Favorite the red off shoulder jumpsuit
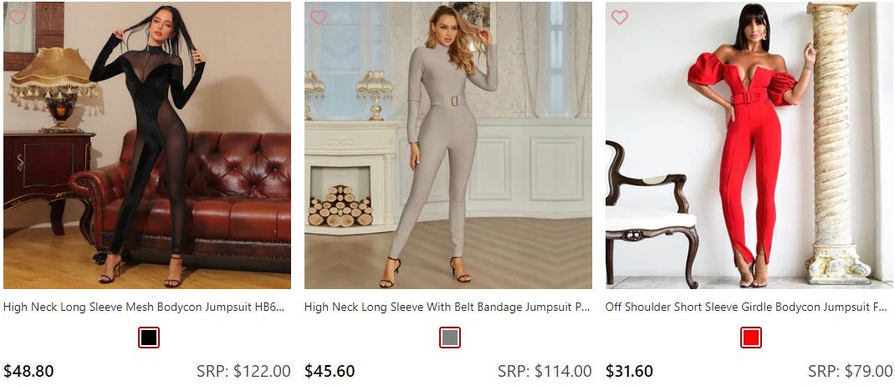This screenshot has height=386, width=895. coord(620,18)
